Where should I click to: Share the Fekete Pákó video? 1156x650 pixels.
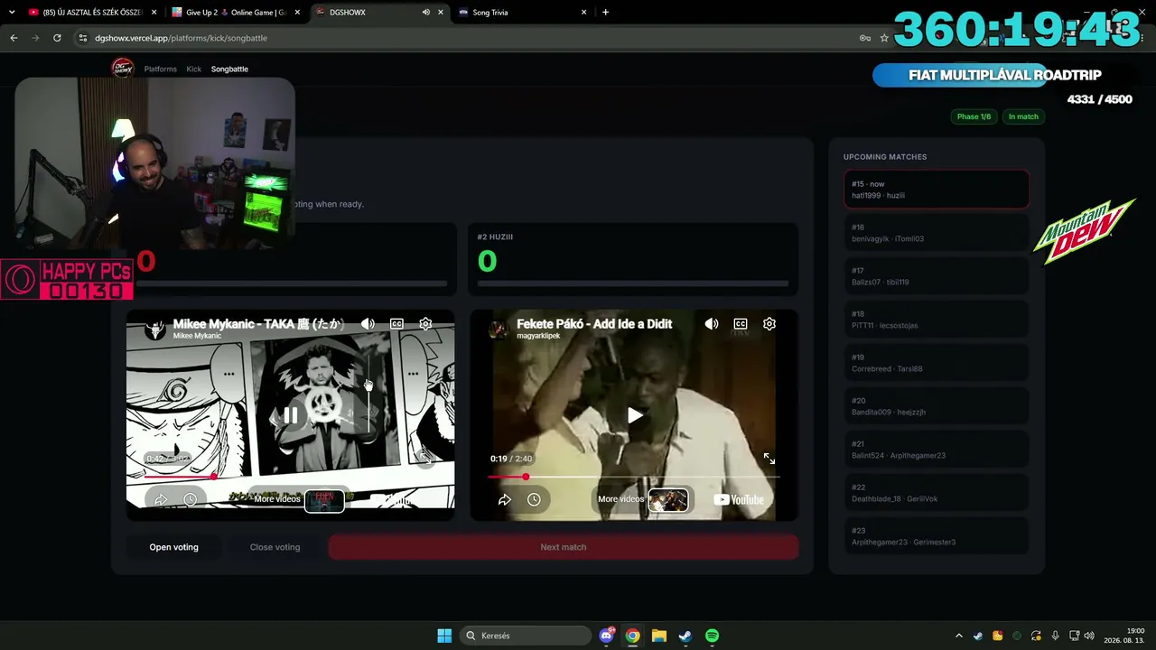pyautogui.click(x=505, y=499)
